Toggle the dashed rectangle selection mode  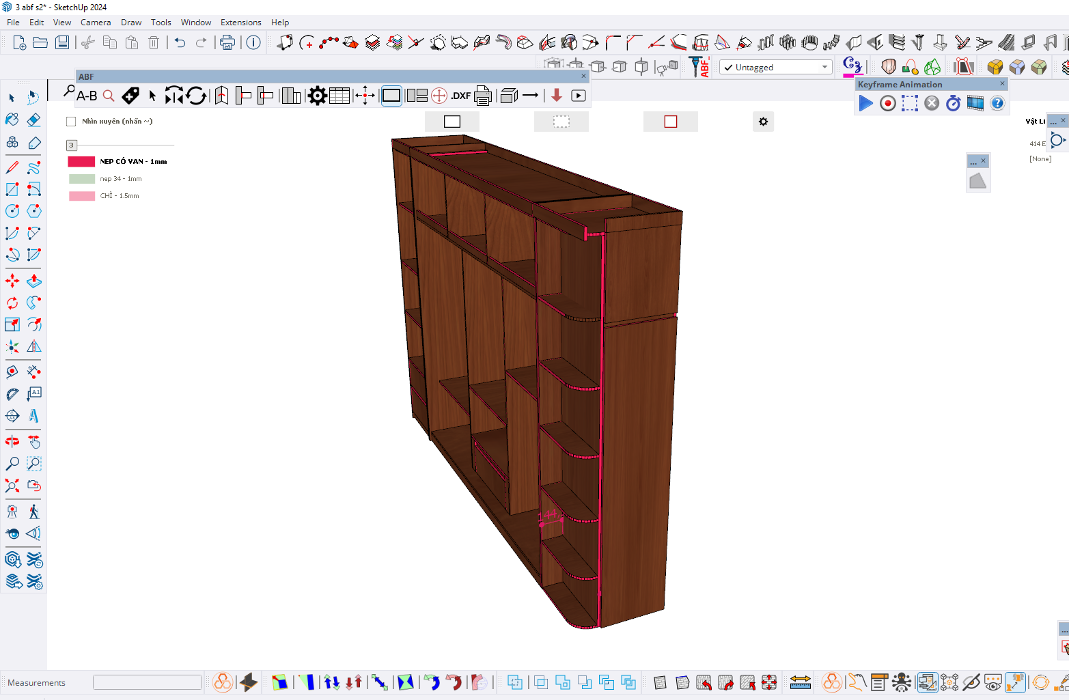point(561,122)
